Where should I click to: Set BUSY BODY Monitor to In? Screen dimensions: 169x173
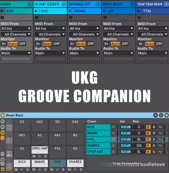coord(106,44)
